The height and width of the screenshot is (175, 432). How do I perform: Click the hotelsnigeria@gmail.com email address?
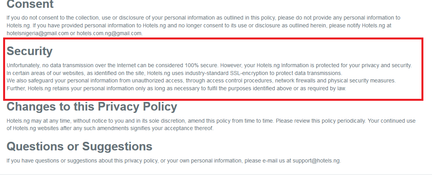(x=38, y=33)
